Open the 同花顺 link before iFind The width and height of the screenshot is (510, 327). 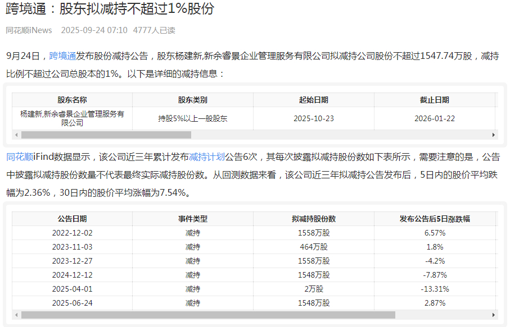pyautogui.click(x=20, y=157)
